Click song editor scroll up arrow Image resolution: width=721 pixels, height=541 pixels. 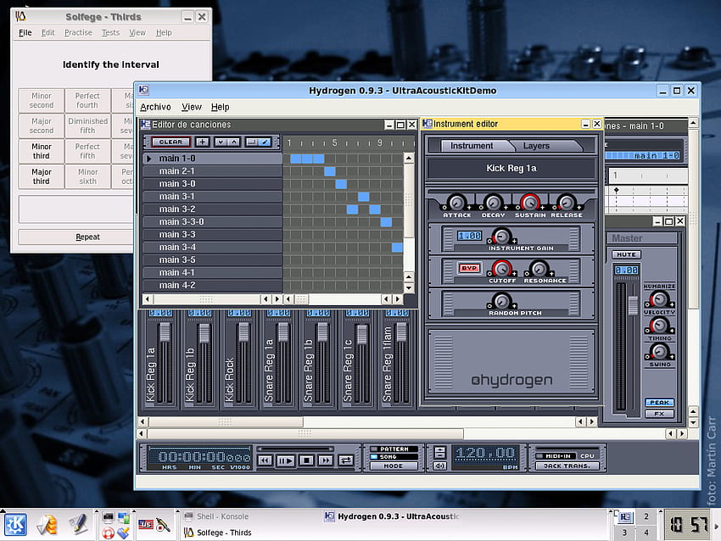(408, 159)
